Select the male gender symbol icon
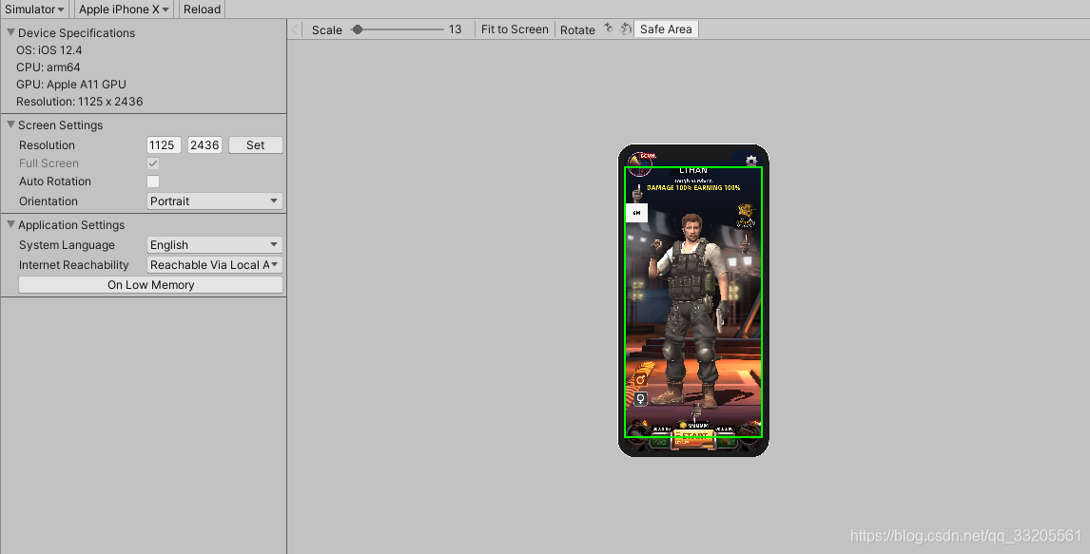1090x554 pixels. pos(640,379)
